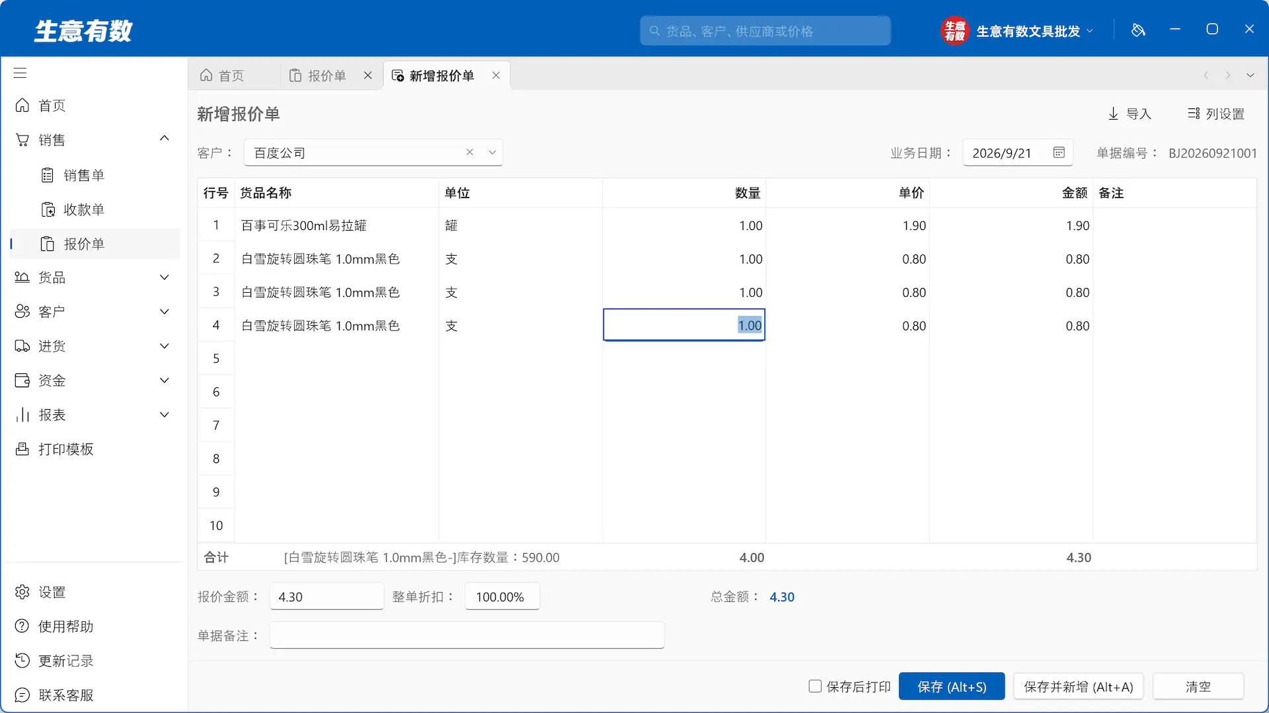Expand the 报表 sidebar section
This screenshot has height=713, width=1269.
tap(165, 415)
